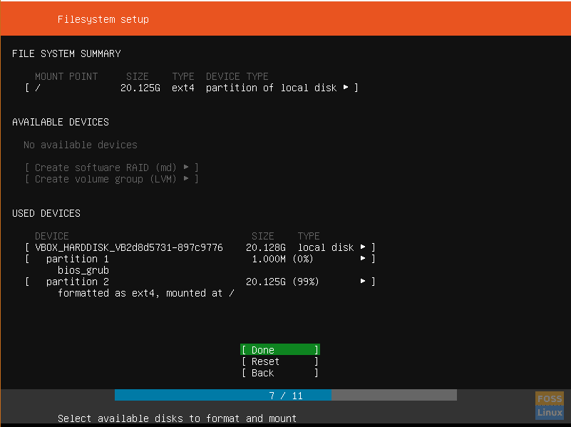Click 'partition of local disk' device type

271,88
